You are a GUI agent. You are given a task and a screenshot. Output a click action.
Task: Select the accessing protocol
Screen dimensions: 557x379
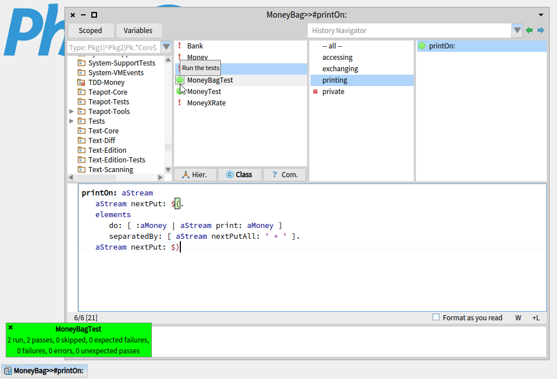tap(362, 57)
